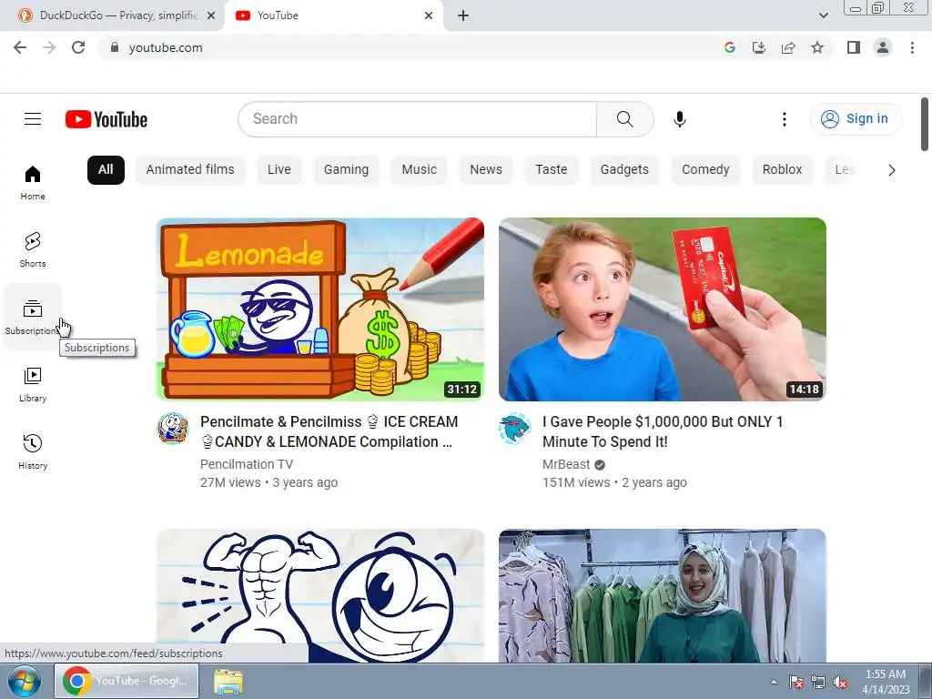Share this page via address bar icon
Viewport: 932px width, 699px height.
click(788, 47)
